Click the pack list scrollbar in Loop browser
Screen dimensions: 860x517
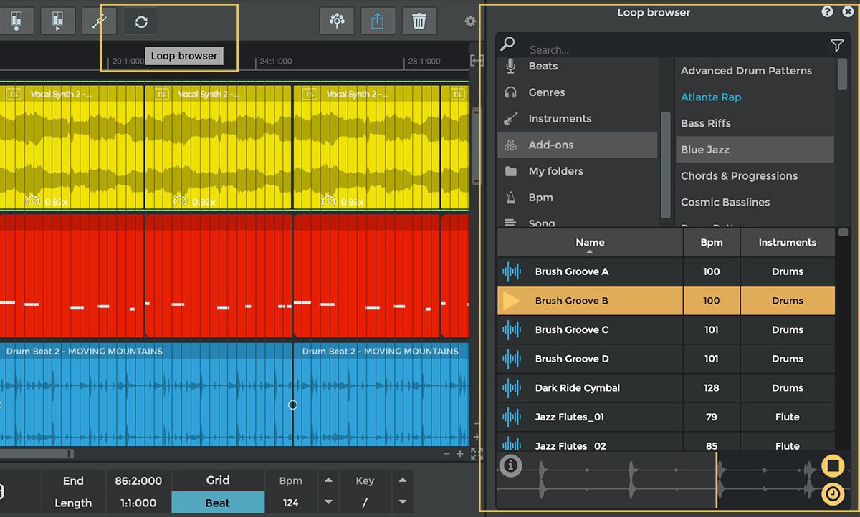click(843, 74)
